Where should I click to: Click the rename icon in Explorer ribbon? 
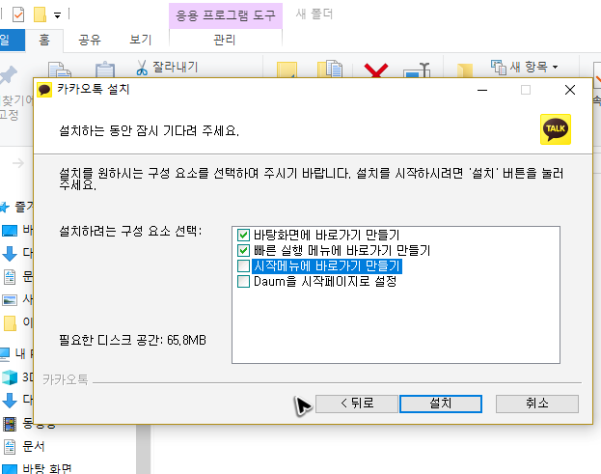[x=417, y=70]
